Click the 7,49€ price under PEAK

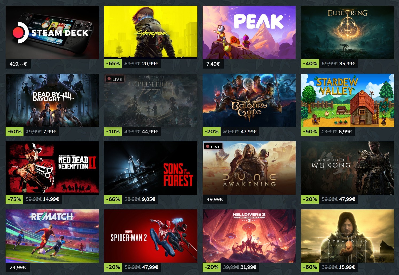coord(213,64)
